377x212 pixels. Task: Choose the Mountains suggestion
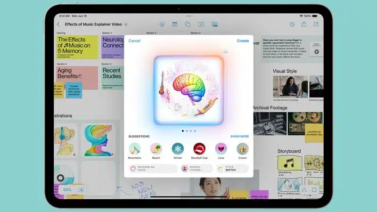135,149
